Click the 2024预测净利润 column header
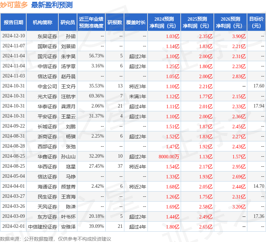 [x=164, y=22]
